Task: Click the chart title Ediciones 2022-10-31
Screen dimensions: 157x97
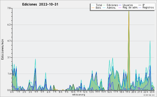Action: pos(40,4)
